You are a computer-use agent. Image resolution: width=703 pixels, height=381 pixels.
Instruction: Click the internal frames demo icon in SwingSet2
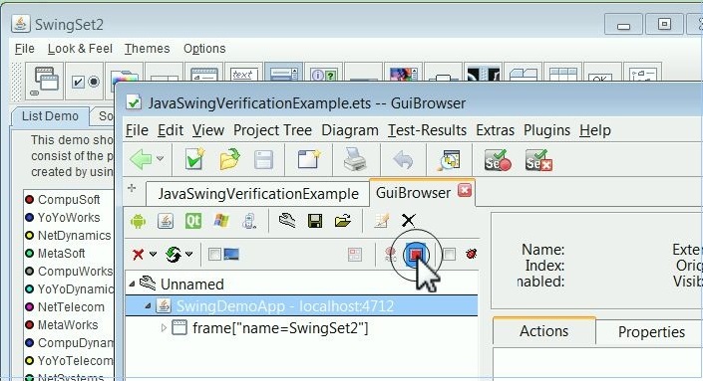[x=45, y=81]
